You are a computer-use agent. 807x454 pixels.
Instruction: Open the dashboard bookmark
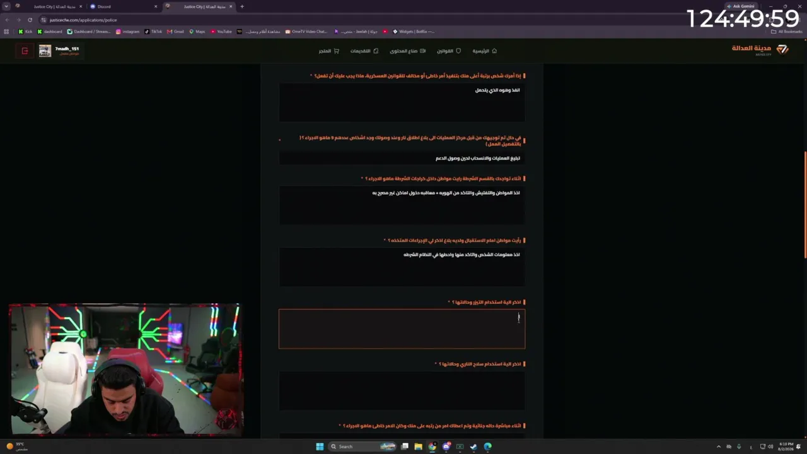[50, 32]
